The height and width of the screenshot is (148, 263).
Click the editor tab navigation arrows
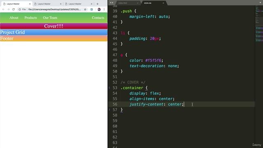(111, 3)
